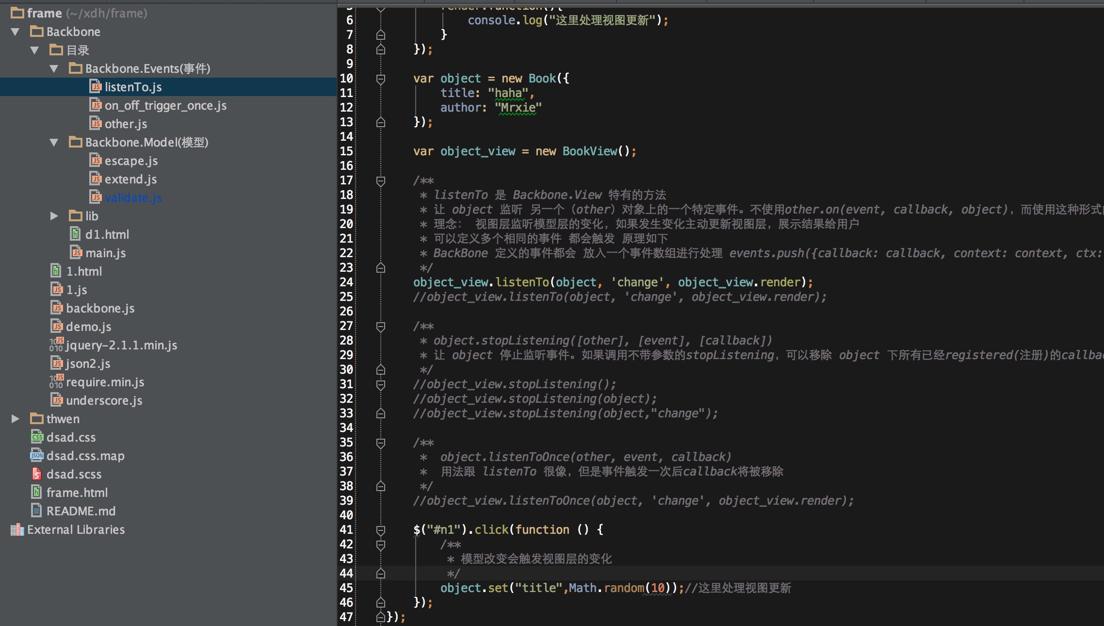This screenshot has height=626, width=1104.
Task: Click the minified-JS icon of jquery-2.1.1.min.js
Action: tap(56, 345)
